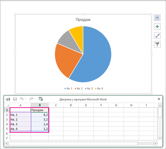Image resolution: width=166 pixels, height=149 pixels.
Task: Select the chart title Продаж
Action: pos(83,20)
